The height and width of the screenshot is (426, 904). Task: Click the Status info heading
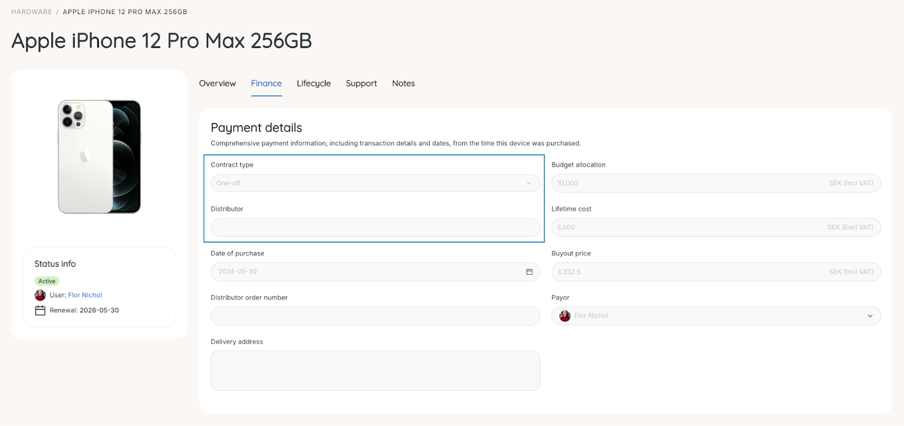[55, 264]
